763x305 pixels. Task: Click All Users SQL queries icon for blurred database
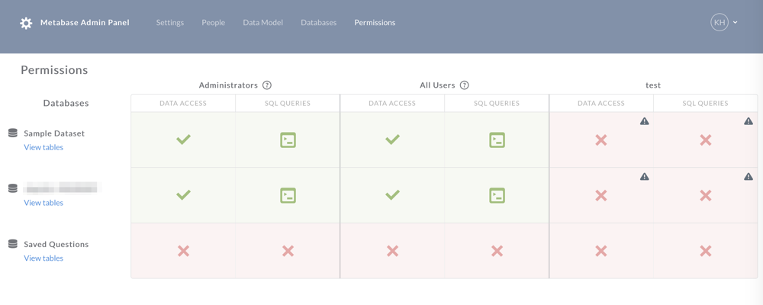(x=497, y=195)
